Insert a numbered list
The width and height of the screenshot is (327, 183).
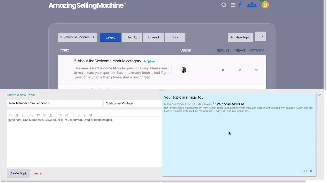(67, 115)
